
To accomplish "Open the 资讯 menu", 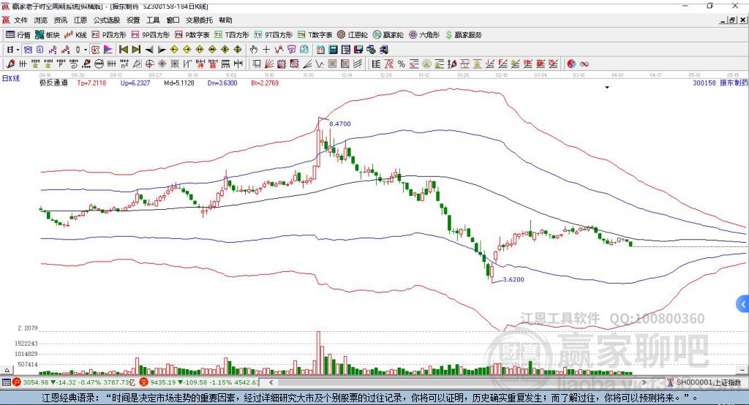I will [61, 20].
